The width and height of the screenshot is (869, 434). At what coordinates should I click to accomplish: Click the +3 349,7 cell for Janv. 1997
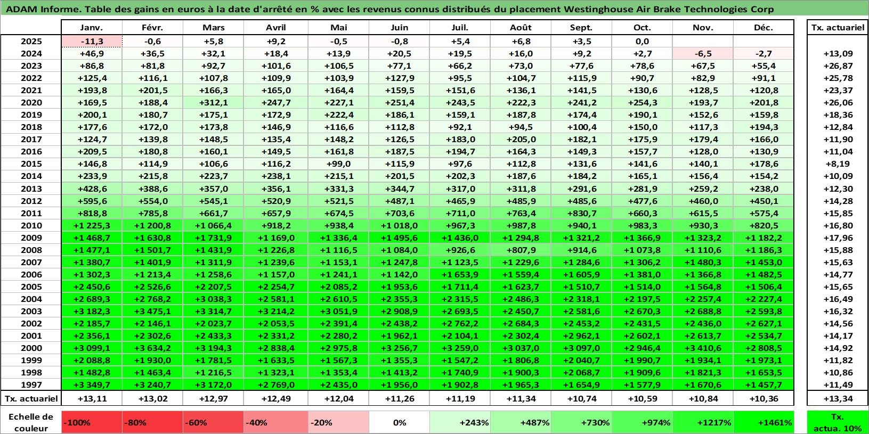(92, 384)
